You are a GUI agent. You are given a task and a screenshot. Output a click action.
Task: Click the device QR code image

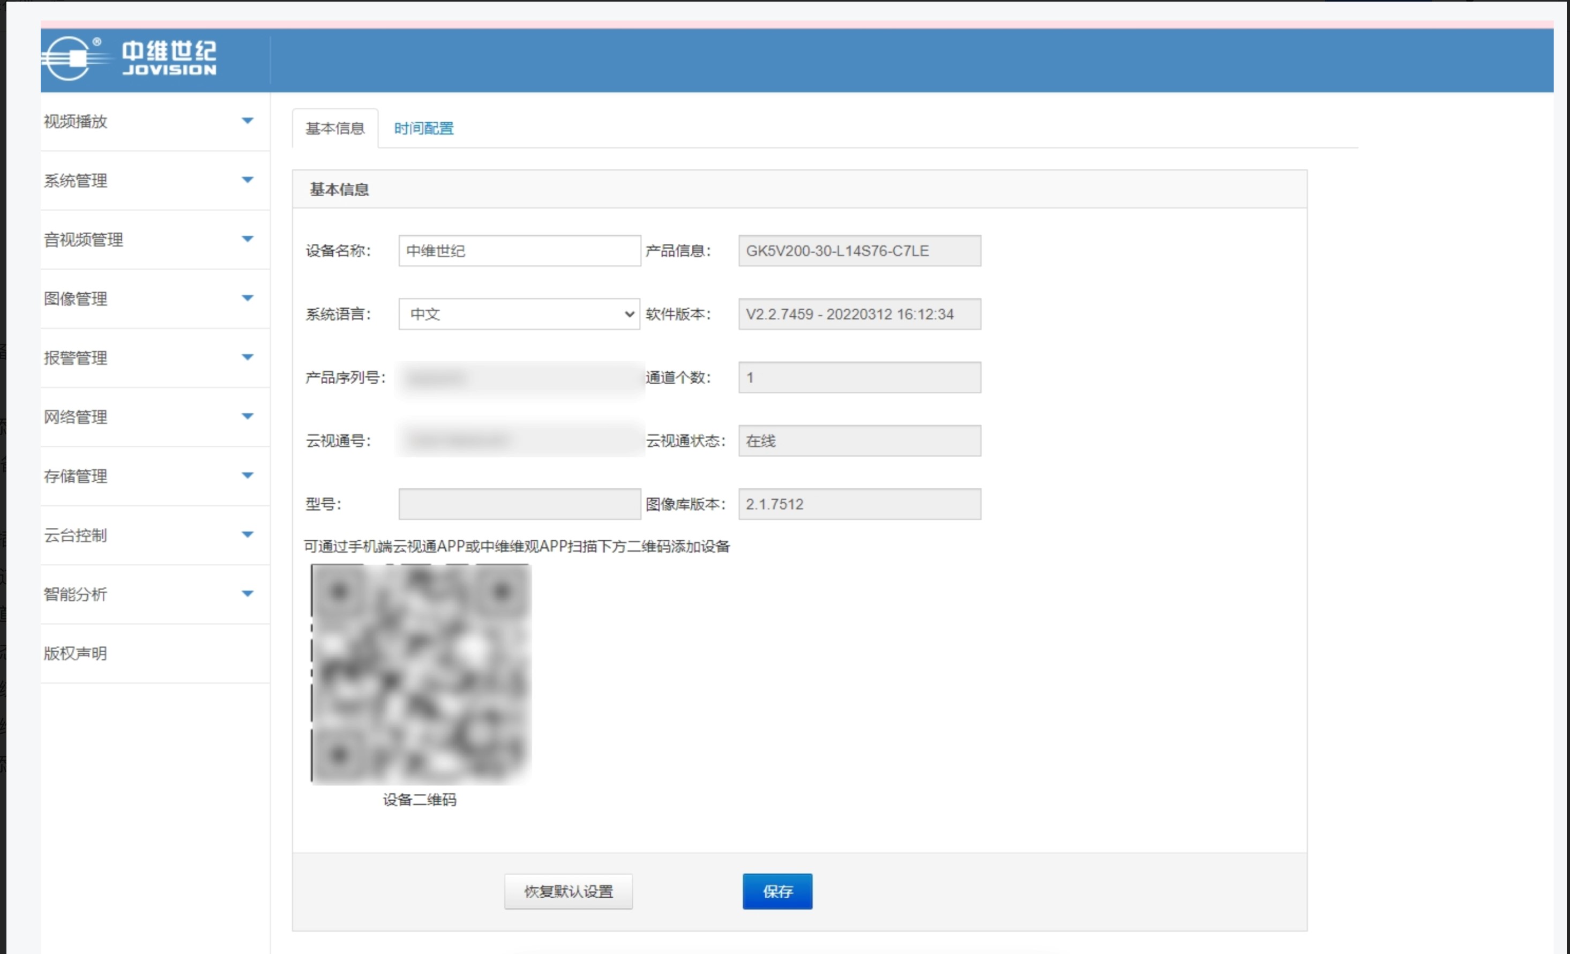[421, 674]
